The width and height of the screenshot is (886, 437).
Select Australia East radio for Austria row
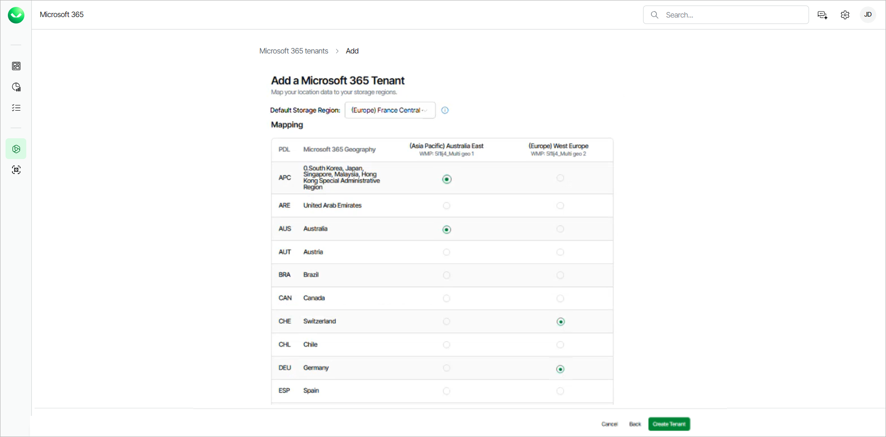point(447,252)
